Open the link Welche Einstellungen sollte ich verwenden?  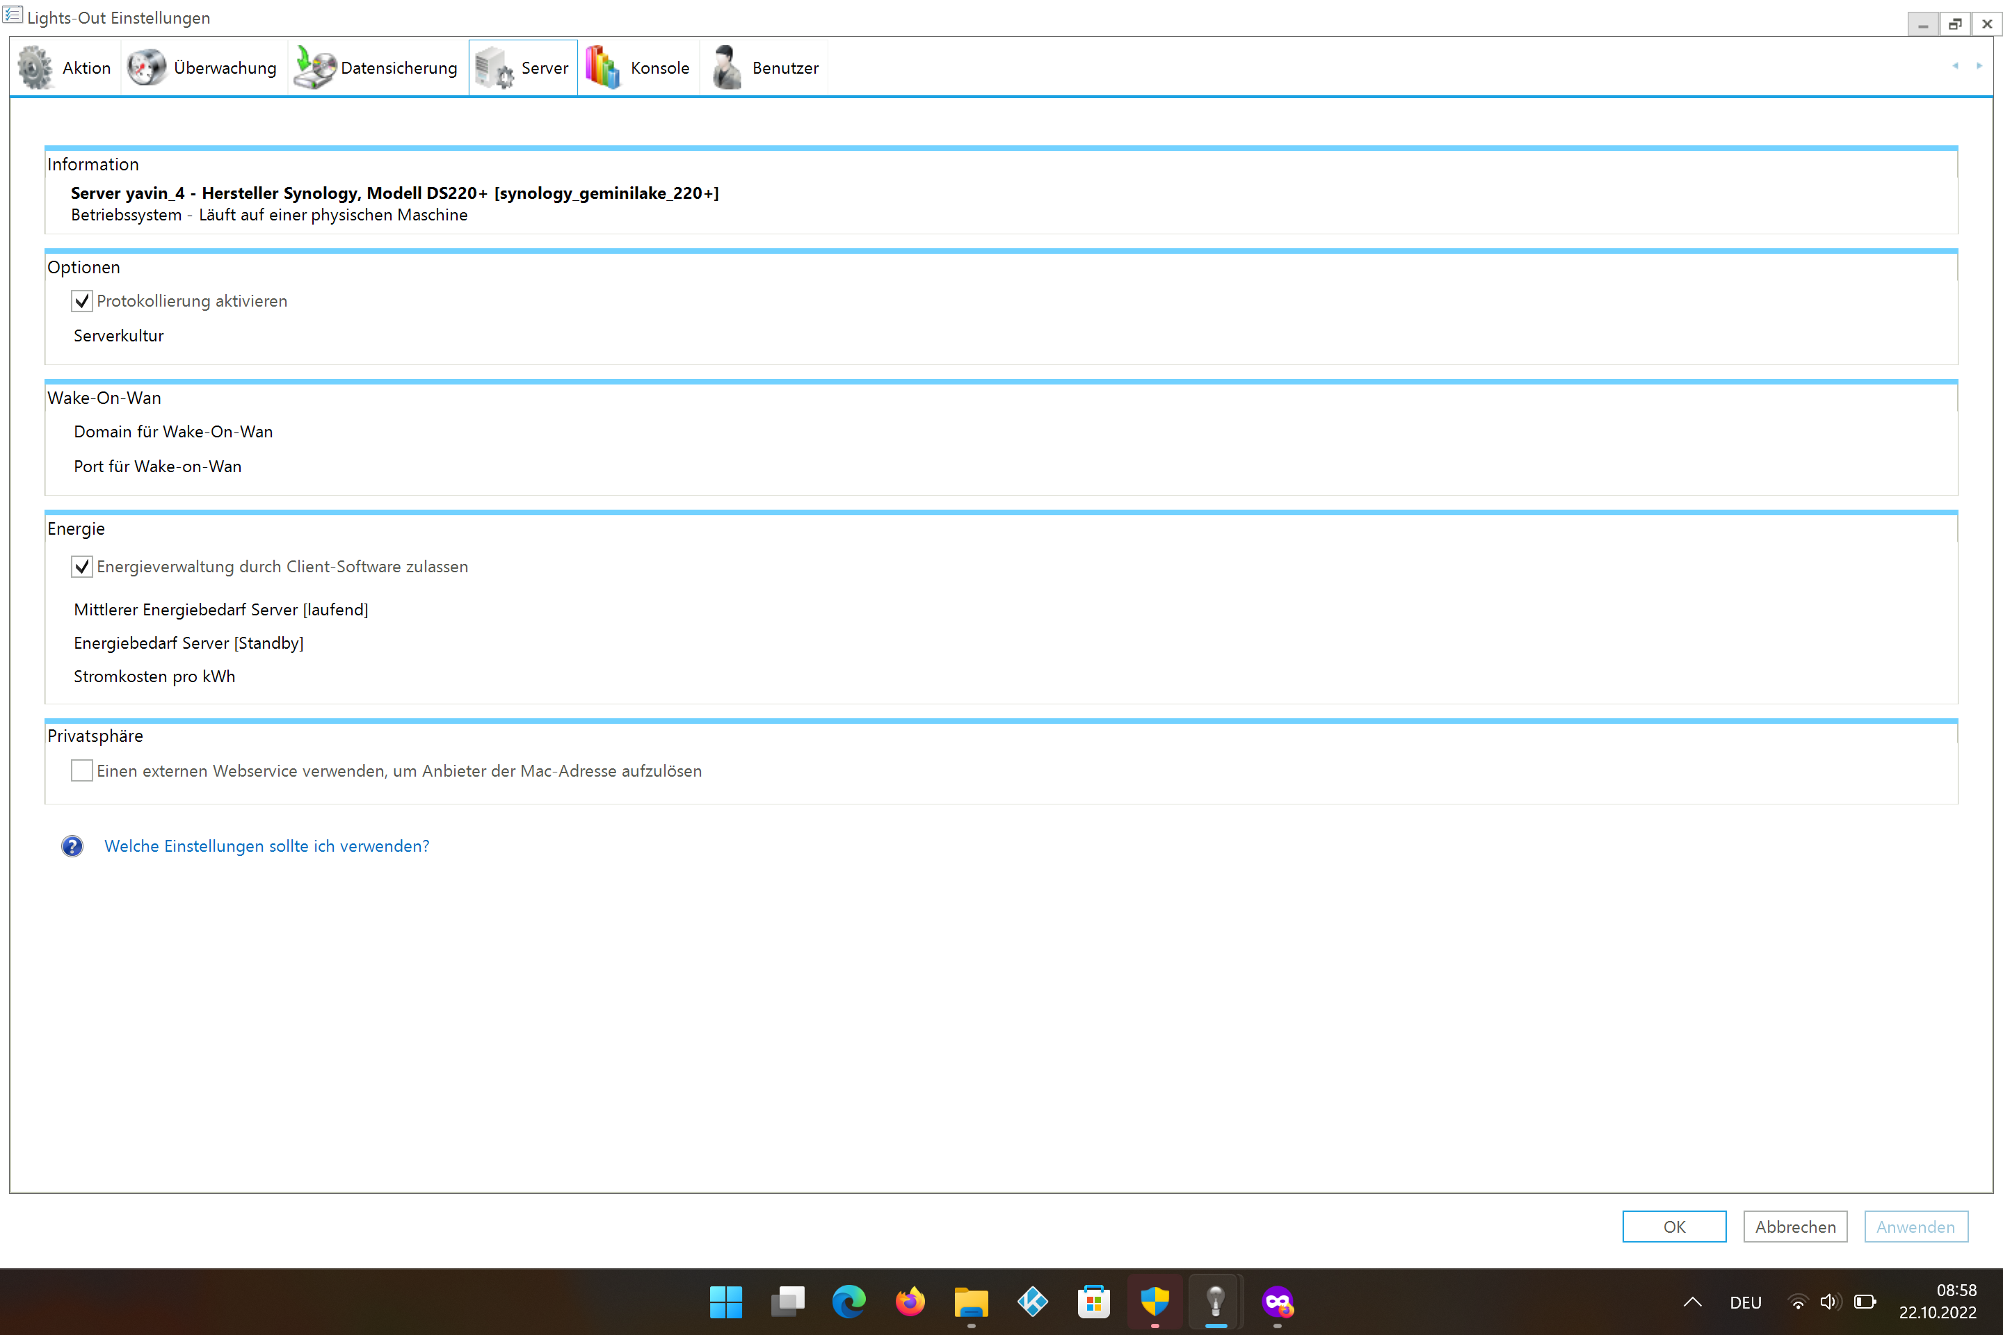tap(266, 845)
